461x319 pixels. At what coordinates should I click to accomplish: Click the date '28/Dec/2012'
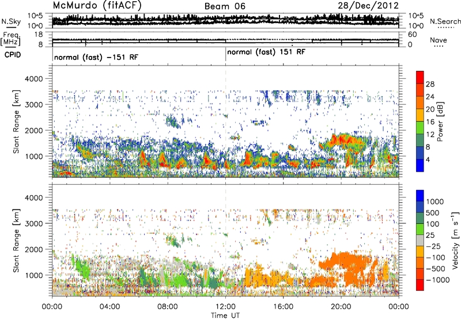368,6
